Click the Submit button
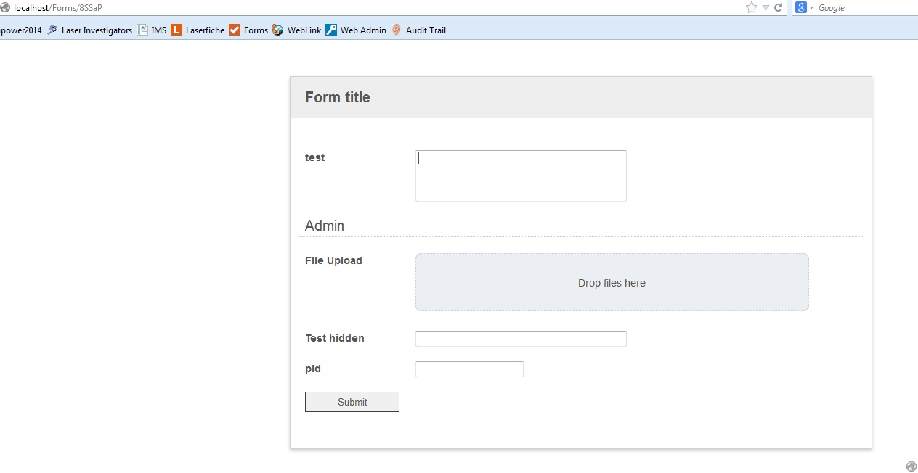Viewport: 918px width, 473px height. [x=352, y=402]
